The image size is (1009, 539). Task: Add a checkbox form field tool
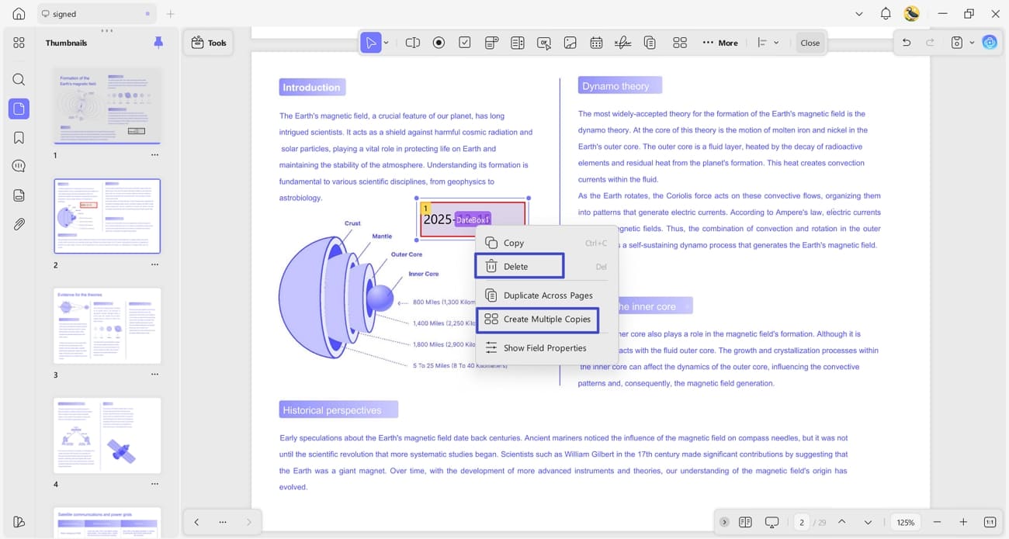click(x=464, y=43)
